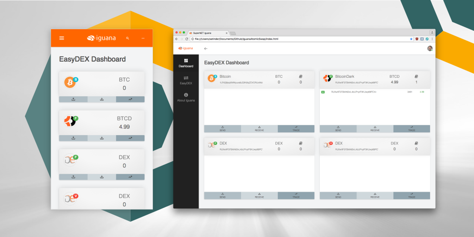Screen dimensions: 474x237
Task: Click RECEIVE on the DEX card with the red badge
Action: pyautogui.click(x=375, y=196)
